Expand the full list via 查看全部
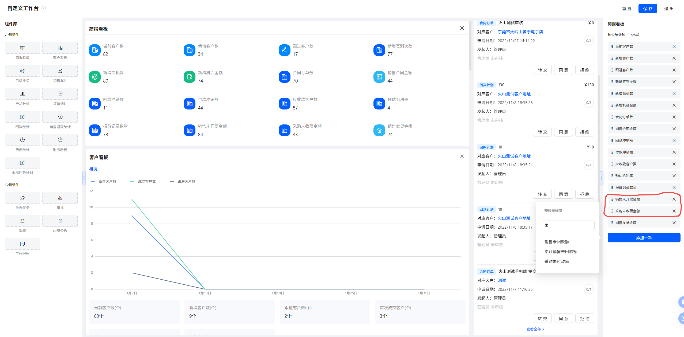The width and height of the screenshot is (684, 337). (535, 329)
